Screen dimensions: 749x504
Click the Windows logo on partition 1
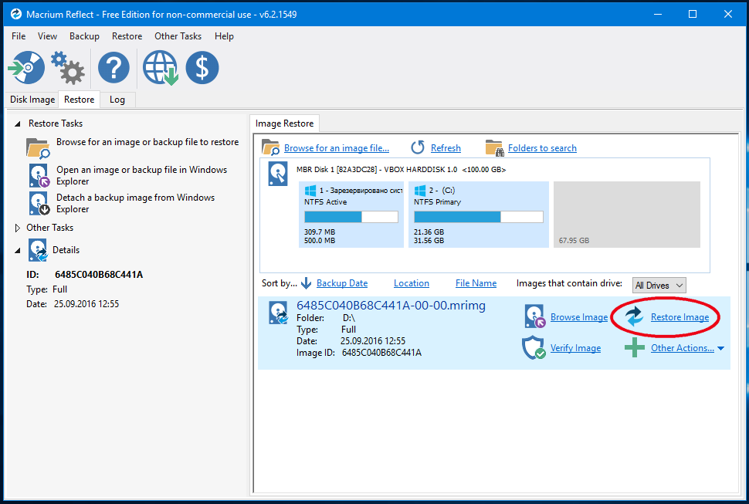[x=310, y=191]
